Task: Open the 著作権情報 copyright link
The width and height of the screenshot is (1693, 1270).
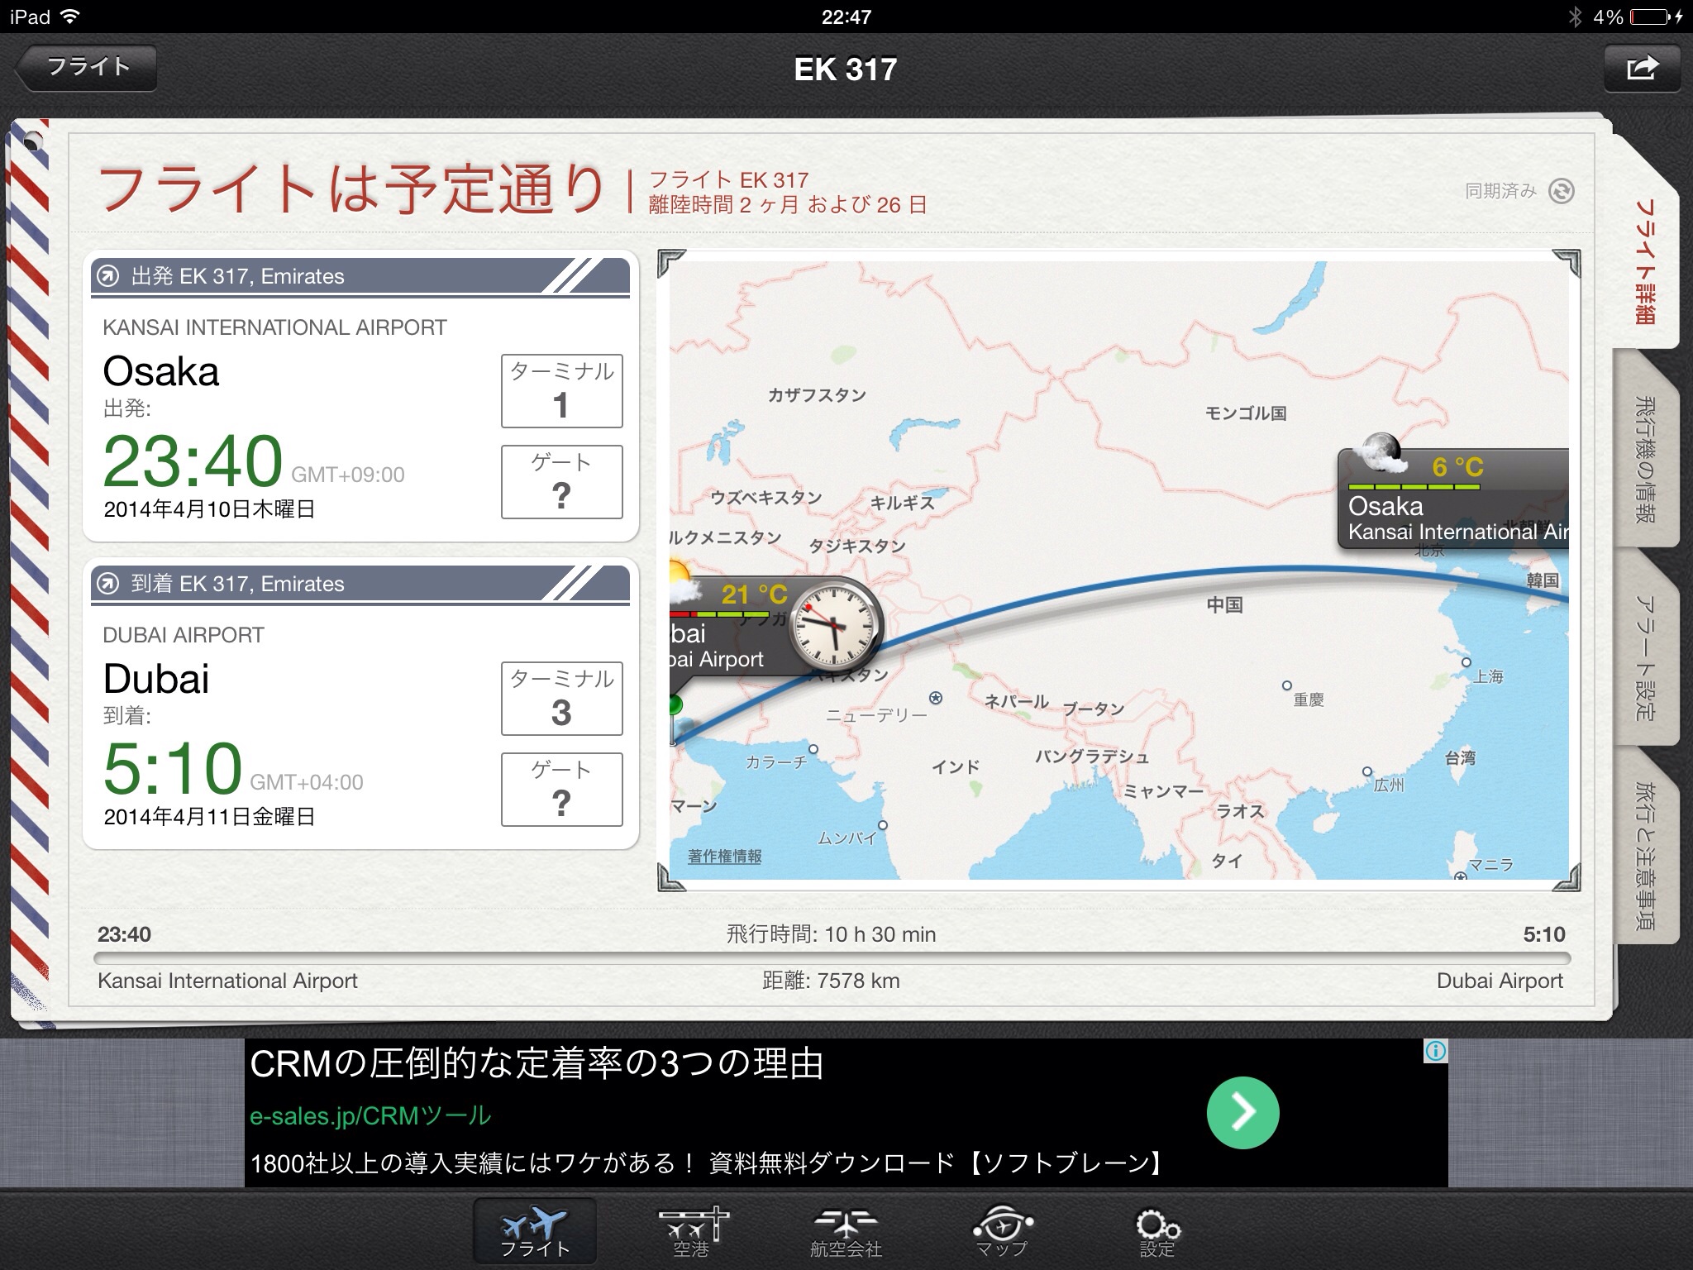Action: (x=724, y=856)
